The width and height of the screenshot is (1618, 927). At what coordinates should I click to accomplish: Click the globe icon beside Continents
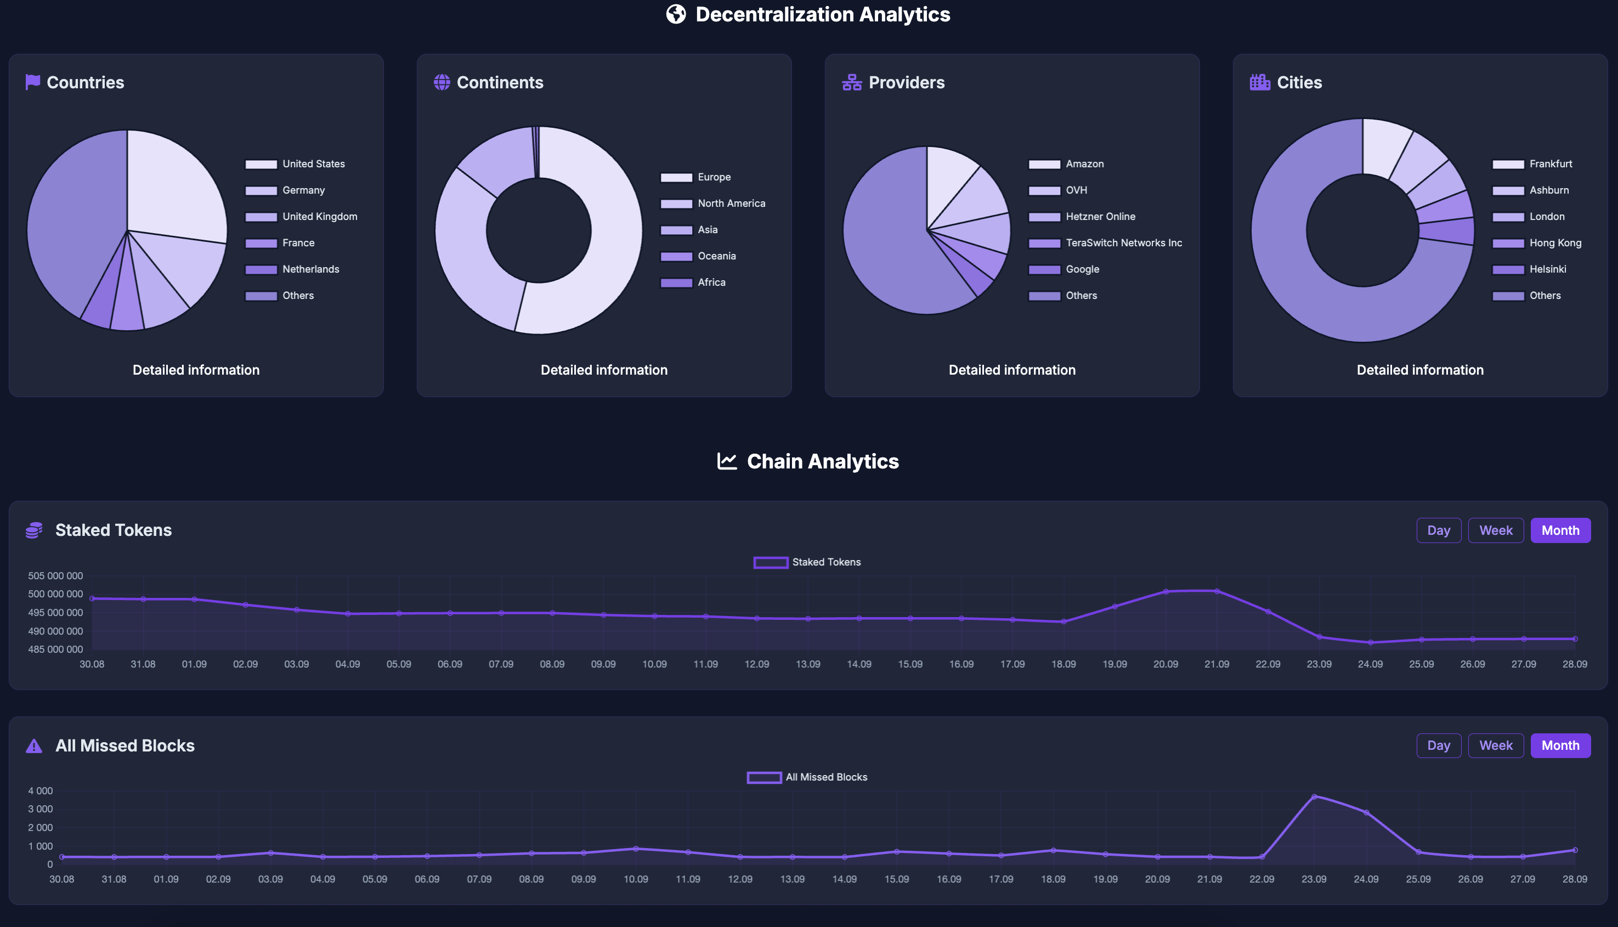click(442, 82)
